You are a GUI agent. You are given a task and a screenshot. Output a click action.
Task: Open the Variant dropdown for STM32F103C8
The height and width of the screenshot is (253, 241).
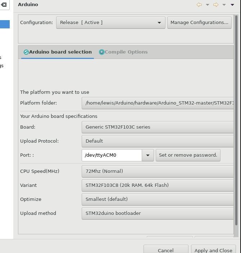(158, 185)
